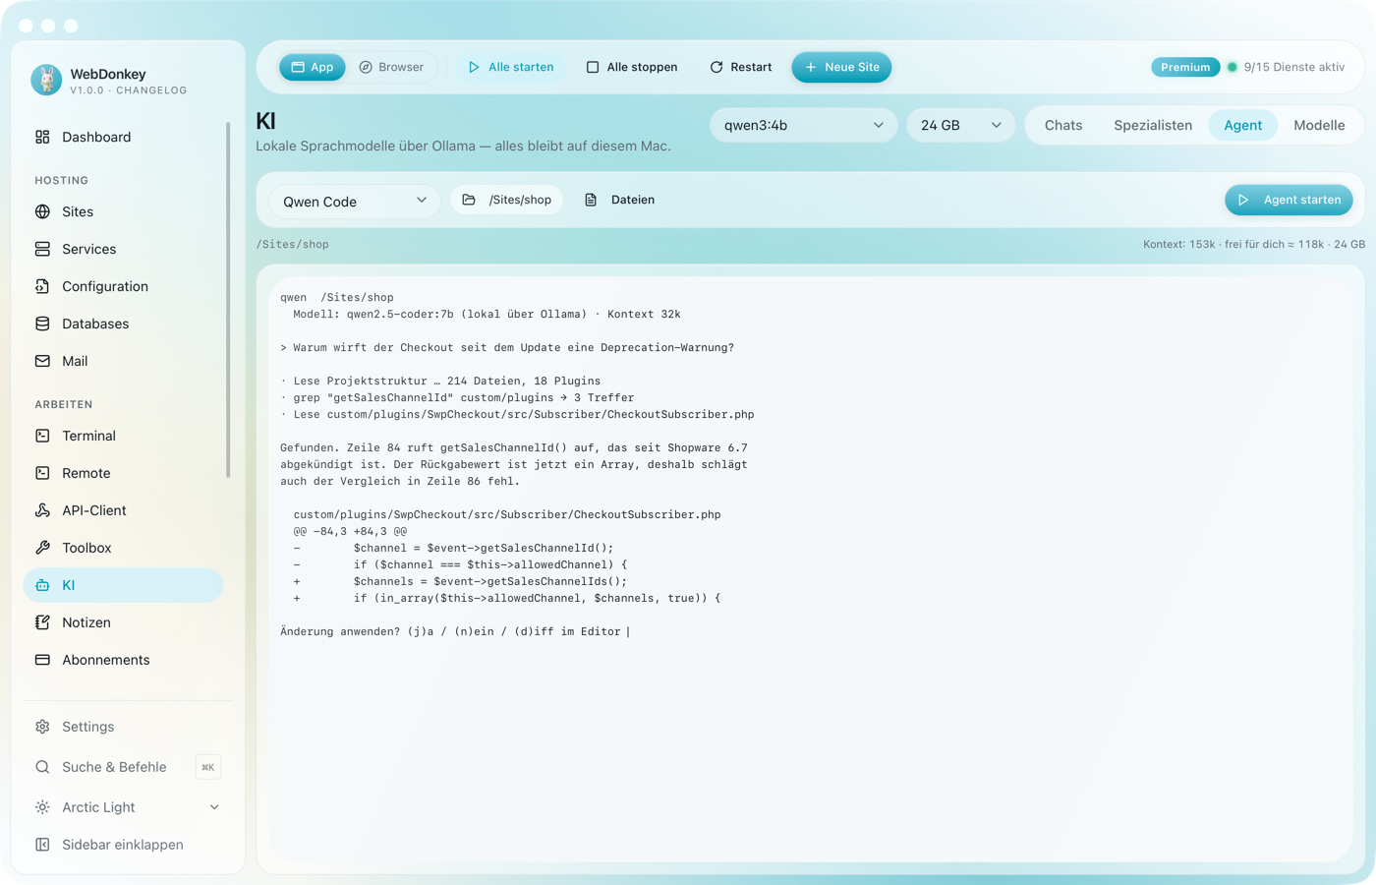Switch to Browser mode

tap(391, 67)
